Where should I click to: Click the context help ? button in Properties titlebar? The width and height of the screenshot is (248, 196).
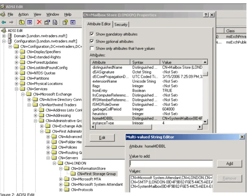pos(206,15)
